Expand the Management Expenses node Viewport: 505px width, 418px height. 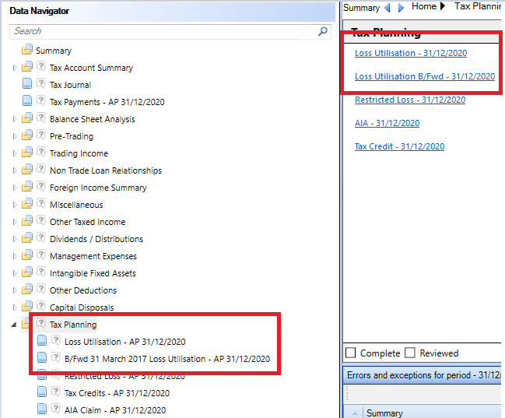point(15,256)
